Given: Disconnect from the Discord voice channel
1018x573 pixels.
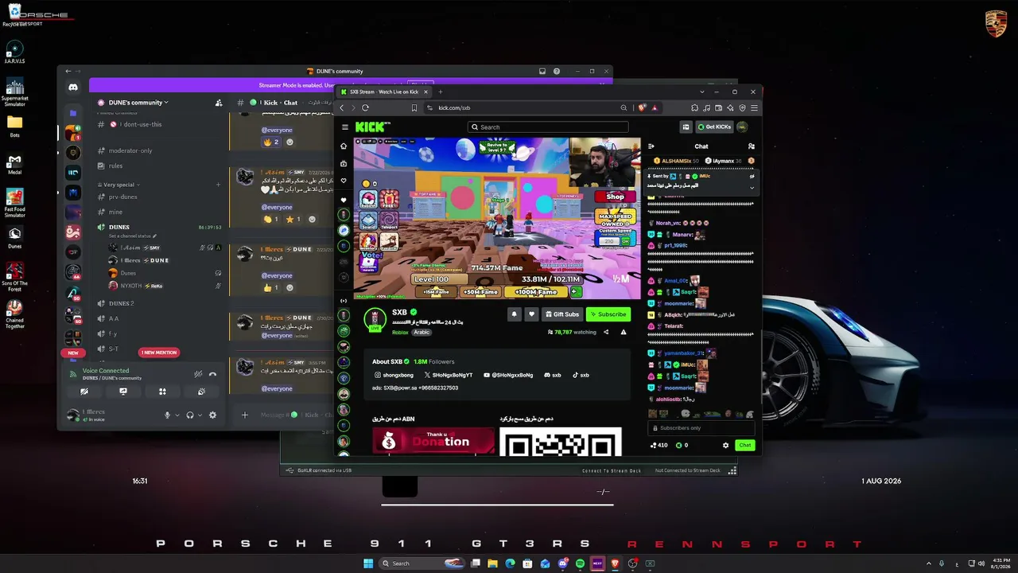Looking at the screenshot, I should pyautogui.click(x=212, y=374).
